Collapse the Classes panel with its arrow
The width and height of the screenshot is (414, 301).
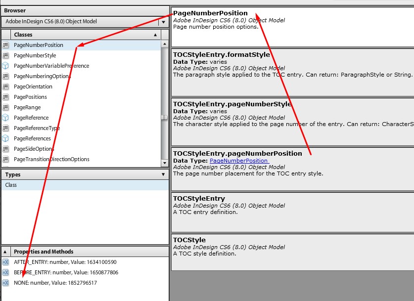[155, 35]
